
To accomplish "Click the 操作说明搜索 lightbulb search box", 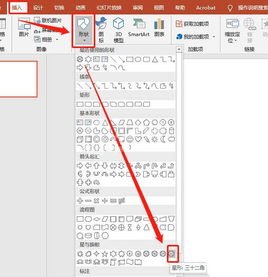I will click(247, 8).
